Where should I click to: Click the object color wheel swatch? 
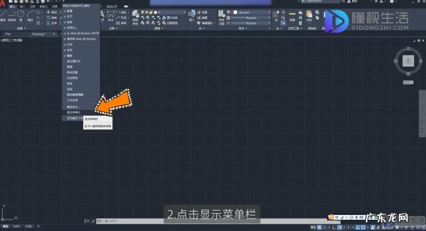pyautogui.click(x=228, y=12)
